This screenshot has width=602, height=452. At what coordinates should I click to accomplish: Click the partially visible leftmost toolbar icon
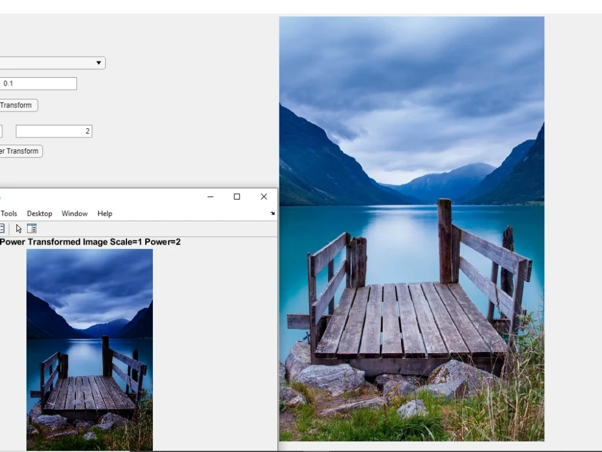(x=2, y=228)
